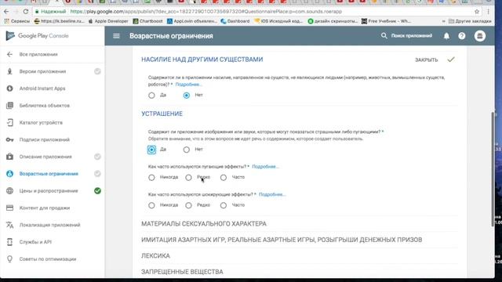This screenshot has width=502, height=282.
Task: Collapse НАСИЛИЕ НАД ДРУГИМИ СУЩЕСТВАМИ header
Action: pos(202,60)
